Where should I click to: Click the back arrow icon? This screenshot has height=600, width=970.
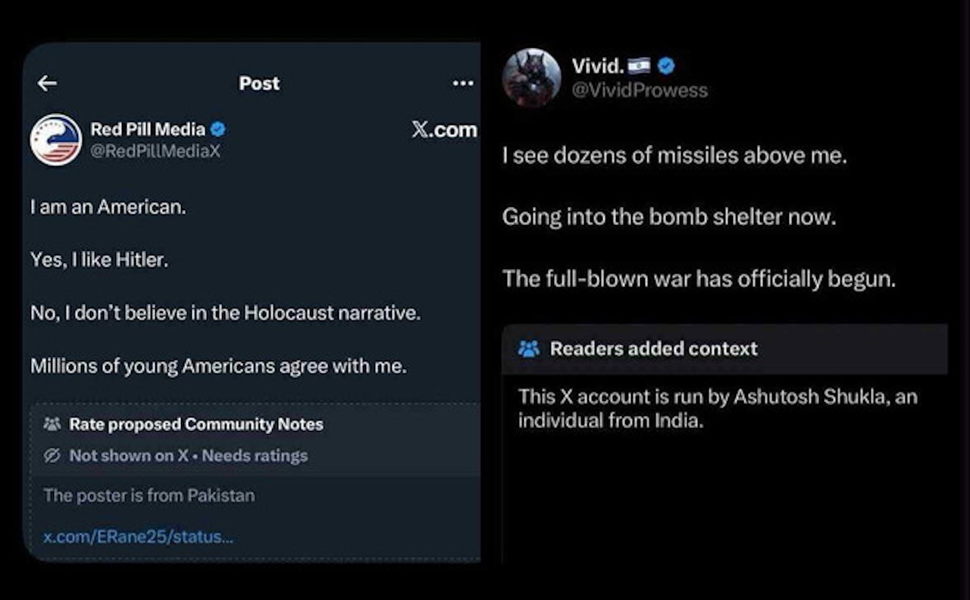[47, 83]
